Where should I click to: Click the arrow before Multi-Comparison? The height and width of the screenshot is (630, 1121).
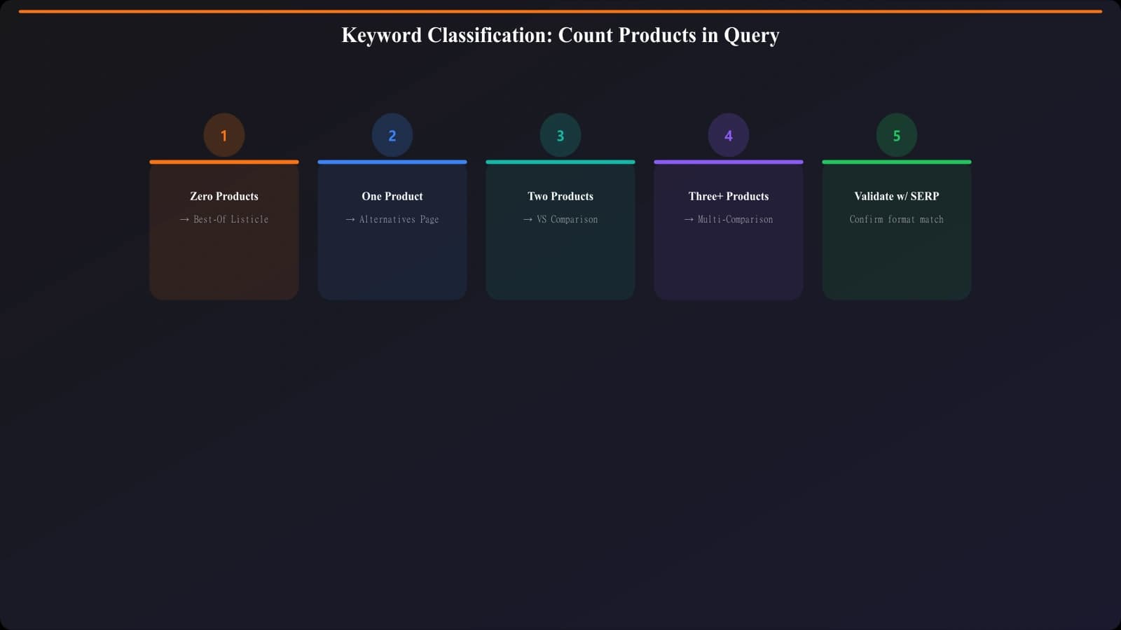[x=689, y=219]
